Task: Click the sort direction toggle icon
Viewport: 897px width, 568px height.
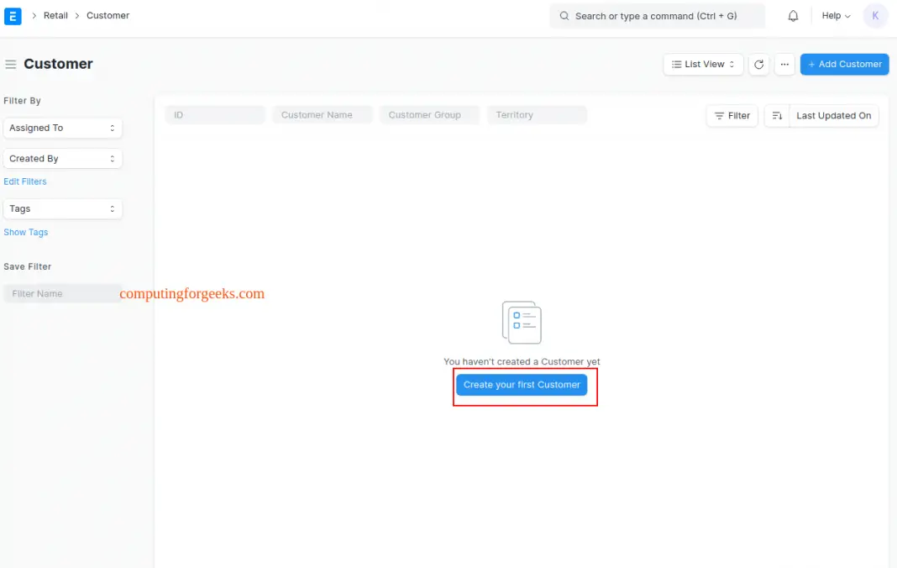Action: (x=776, y=116)
